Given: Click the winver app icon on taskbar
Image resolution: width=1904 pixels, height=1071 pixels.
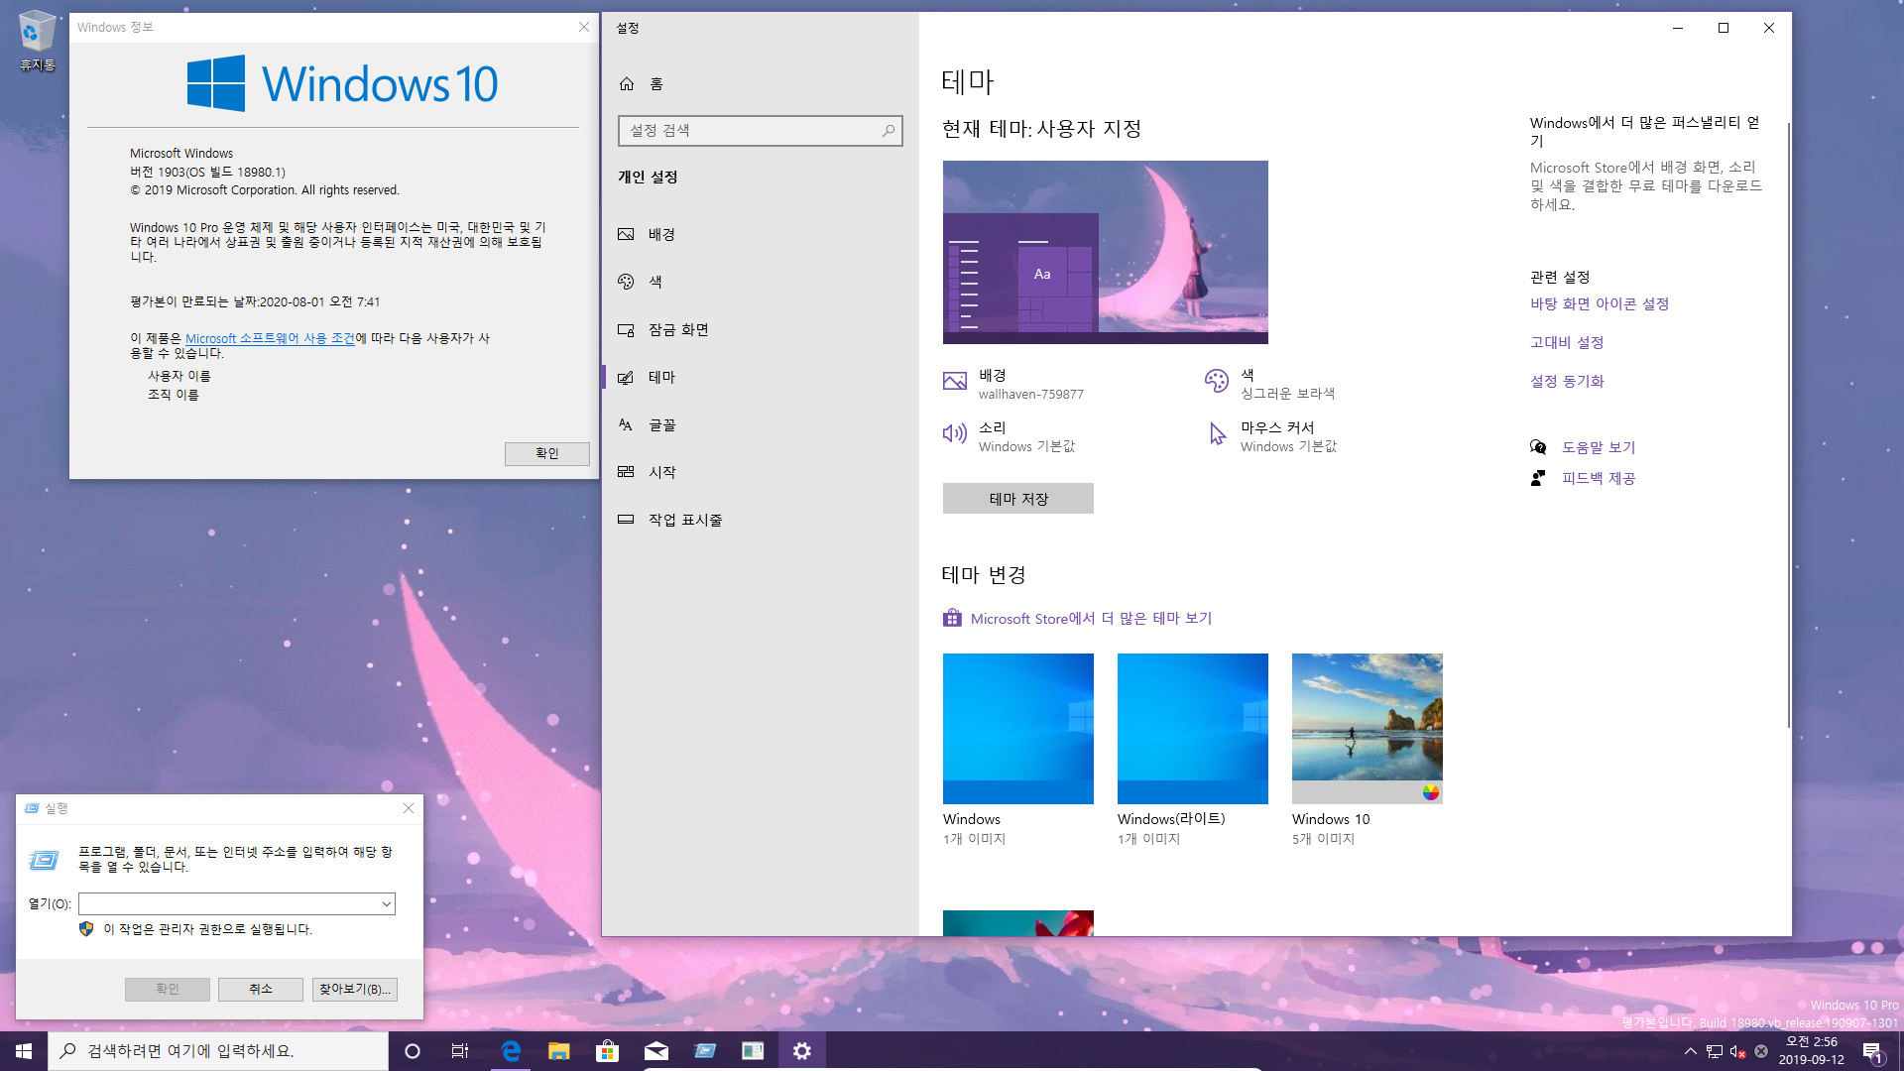Looking at the screenshot, I should click(x=753, y=1051).
